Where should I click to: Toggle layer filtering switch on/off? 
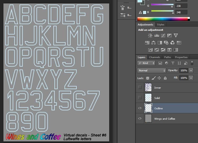[192, 63]
